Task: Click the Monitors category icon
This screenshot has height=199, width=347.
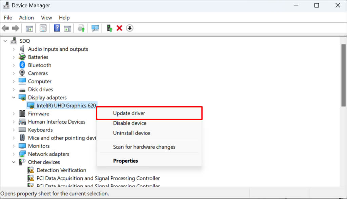Action: (x=22, y=146)
